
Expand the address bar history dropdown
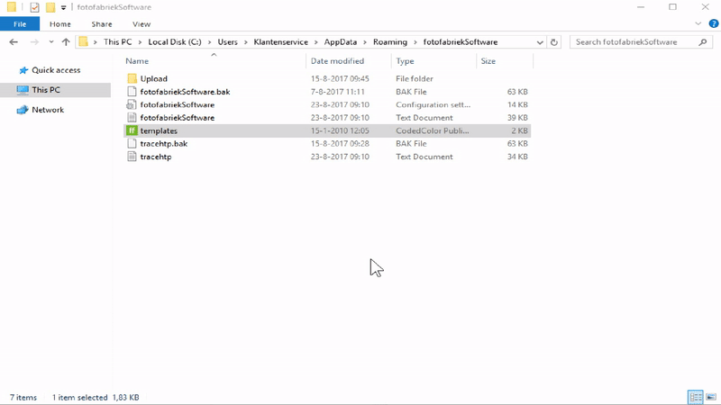(x=539, y=42)
